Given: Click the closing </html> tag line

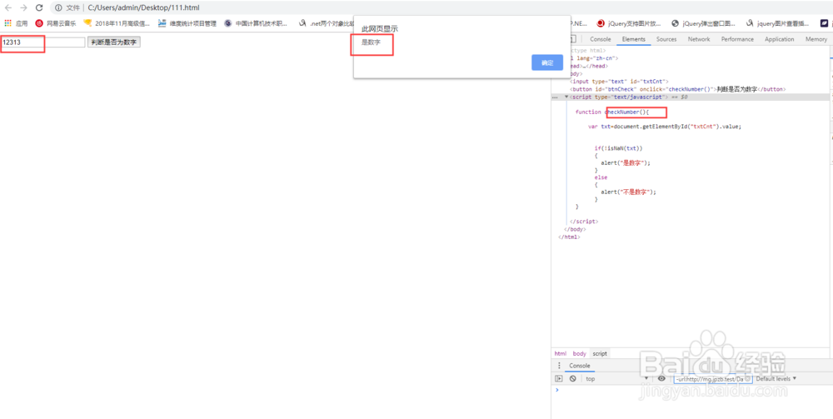Looking at the screenshot, I should [x=569, y=237].
